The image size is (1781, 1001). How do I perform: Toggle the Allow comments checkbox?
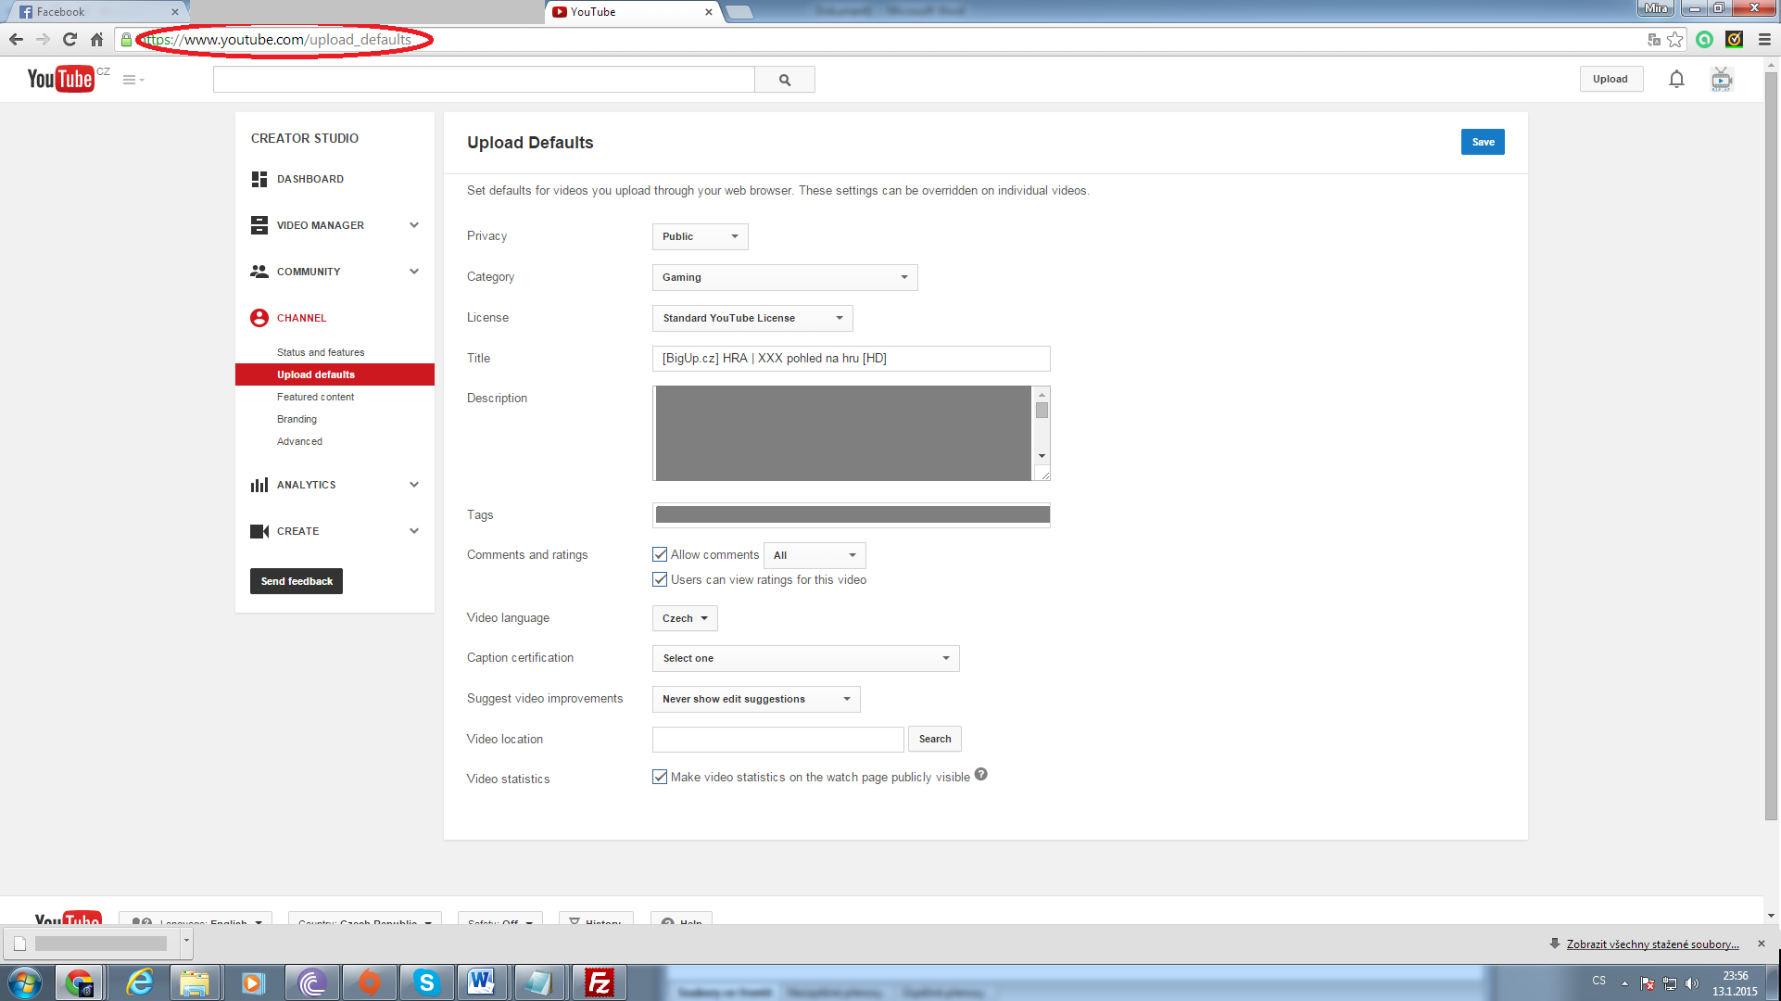tap(660, 554)
